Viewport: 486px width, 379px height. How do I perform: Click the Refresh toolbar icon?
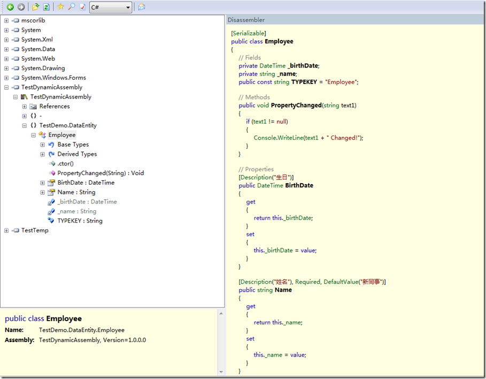pyautogui.click(x=46, y=7)
